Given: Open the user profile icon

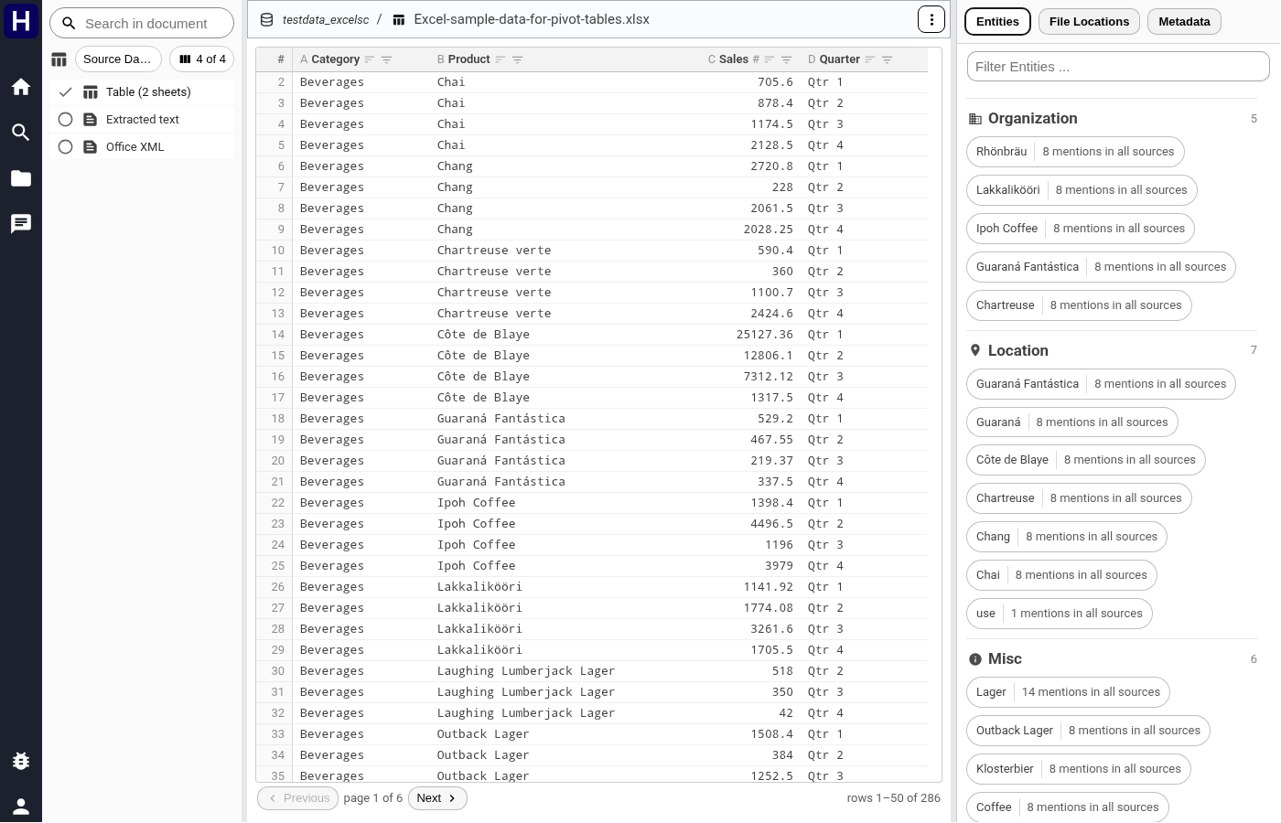Looking at the screenshot, I should click(21, 807).
